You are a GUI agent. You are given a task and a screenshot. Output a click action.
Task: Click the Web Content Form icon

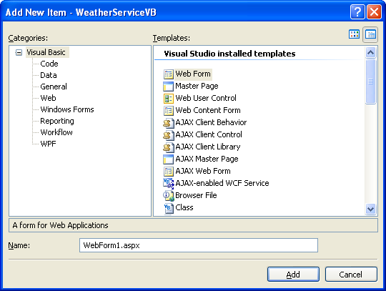[169, 111]
